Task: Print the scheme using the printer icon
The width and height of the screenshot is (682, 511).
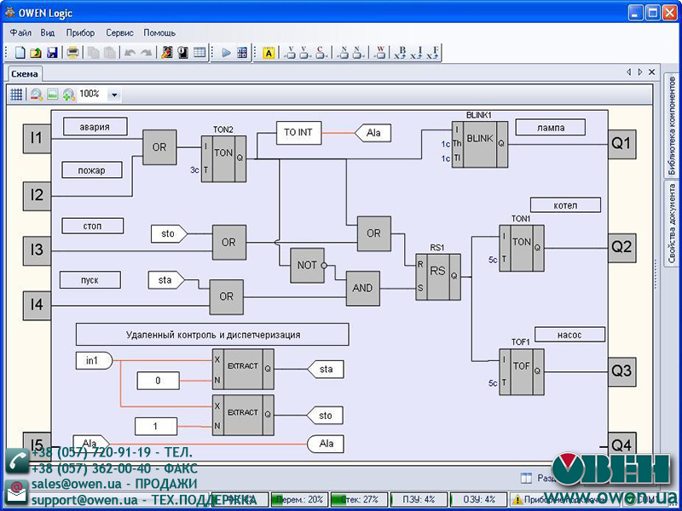Action: pos(73,53)
